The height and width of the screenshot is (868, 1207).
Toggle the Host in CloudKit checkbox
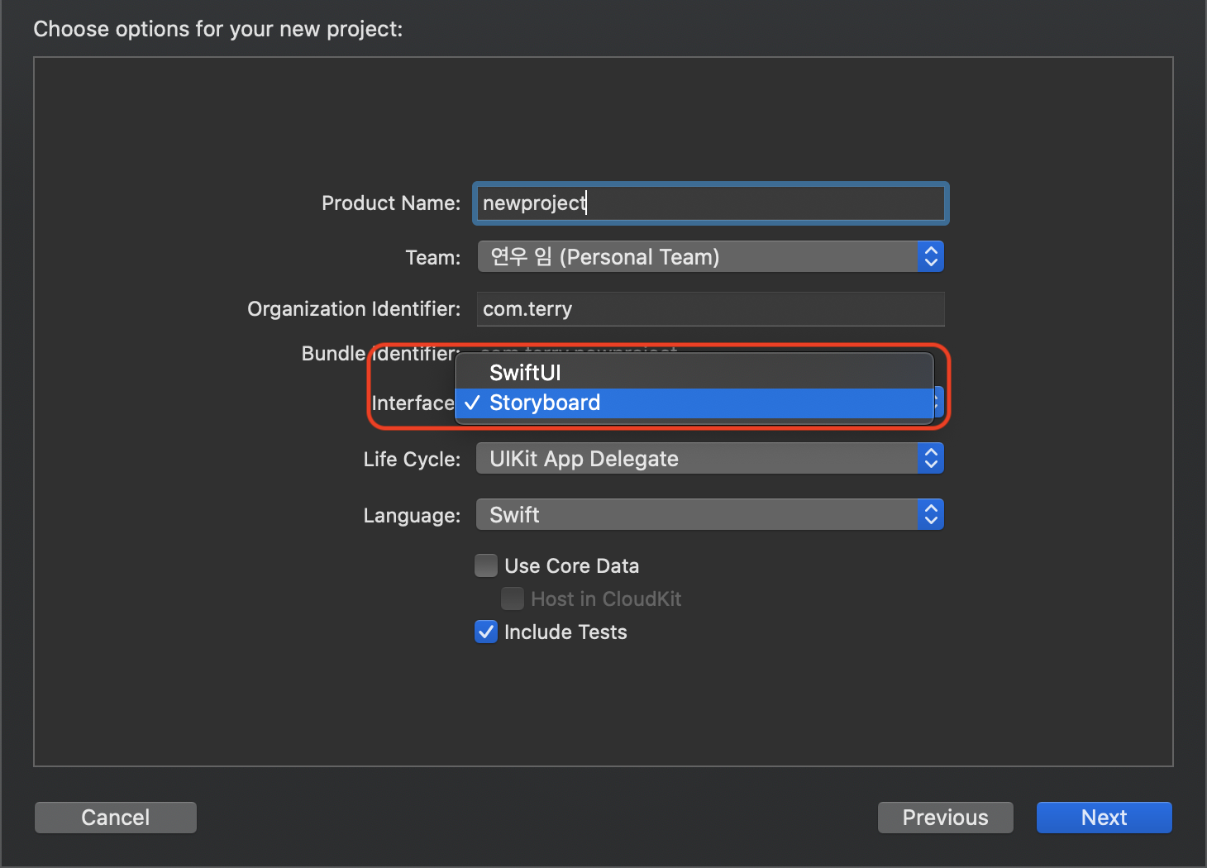tap(513, 599)
